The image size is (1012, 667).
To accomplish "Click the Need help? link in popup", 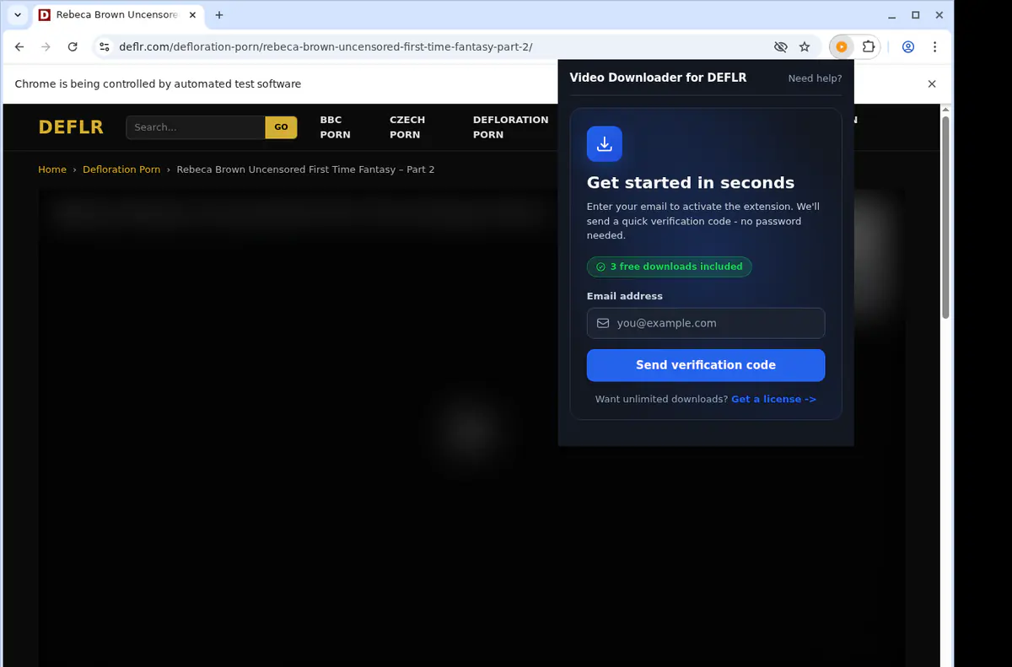I will click(x=815, y=78).
